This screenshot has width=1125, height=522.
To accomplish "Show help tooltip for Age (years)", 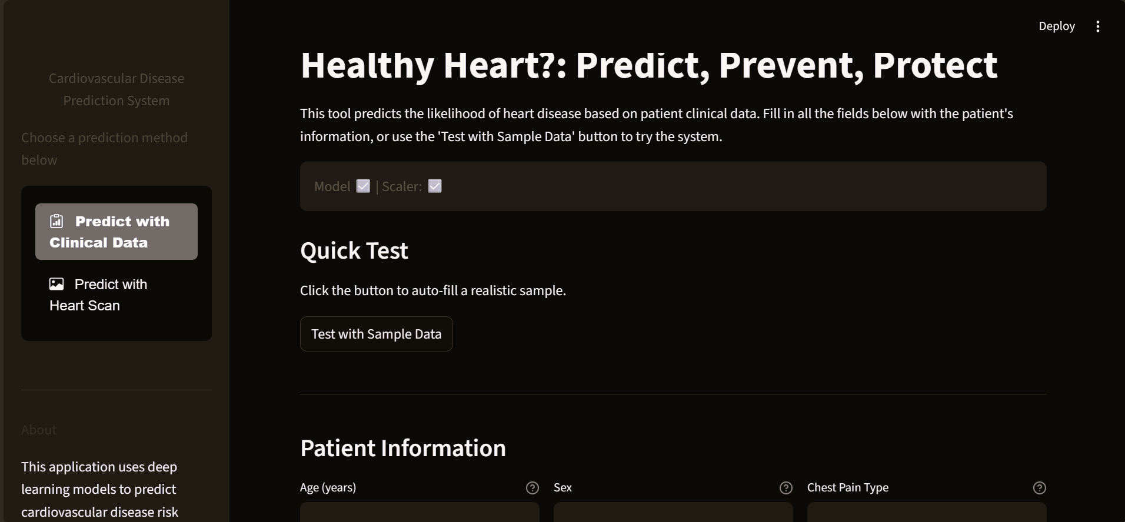I will coord(532,488).
